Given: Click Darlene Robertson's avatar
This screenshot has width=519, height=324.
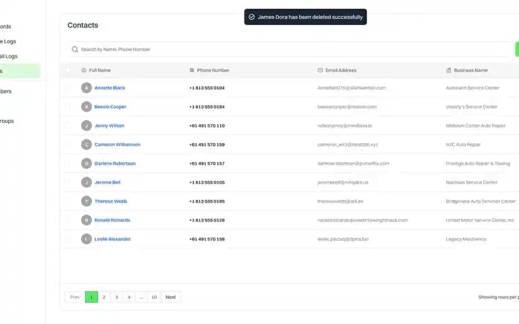Looking at the screenshot, I should (x=86, y=163).
